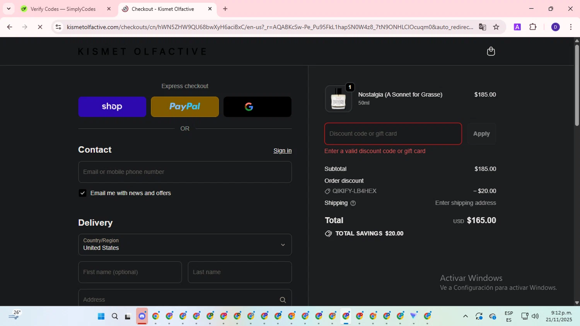Open the Shipping help question-mark icon
The width and height of the screenshot is (580, 326).
[x=353, y=203]
